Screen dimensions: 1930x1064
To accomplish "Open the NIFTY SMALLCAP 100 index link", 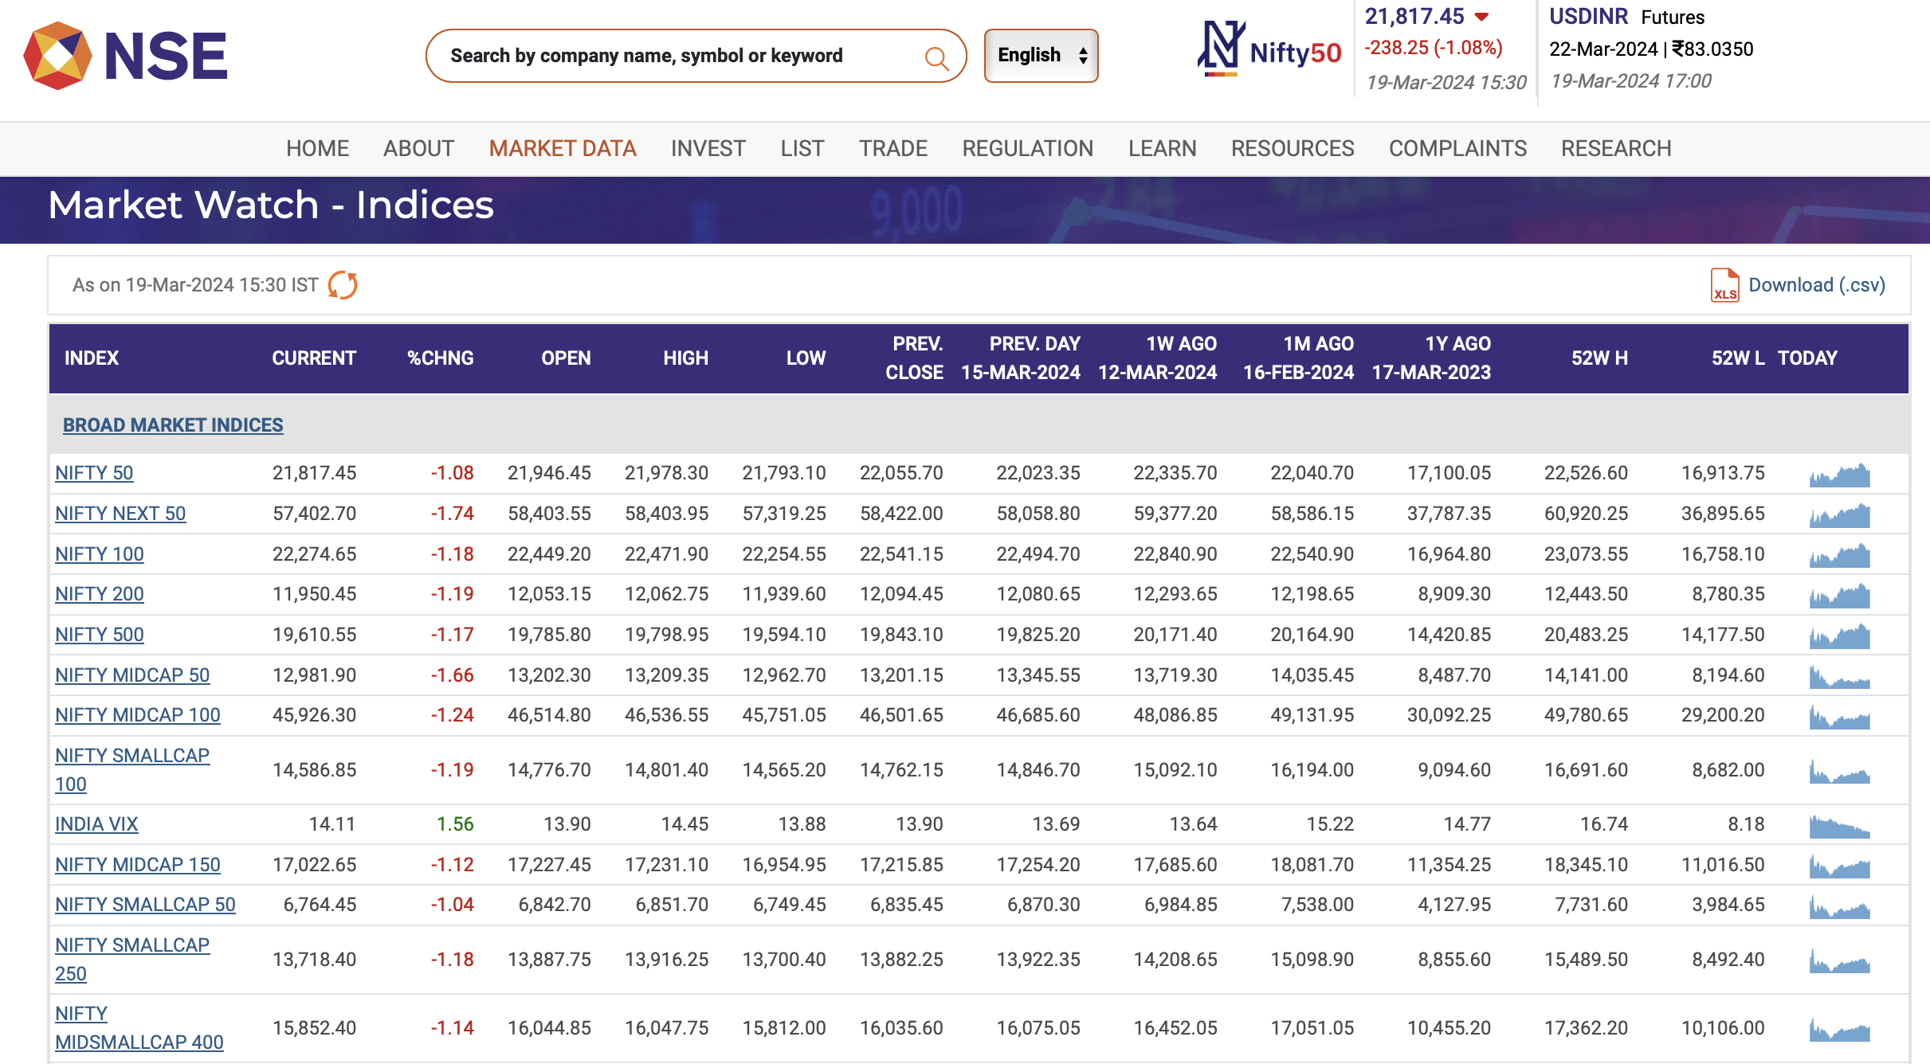I will (x=132, y=770).
